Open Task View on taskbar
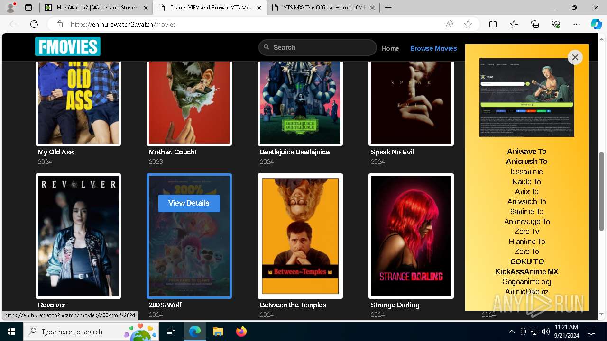607x341 pixels. click(x=171, y=332)
